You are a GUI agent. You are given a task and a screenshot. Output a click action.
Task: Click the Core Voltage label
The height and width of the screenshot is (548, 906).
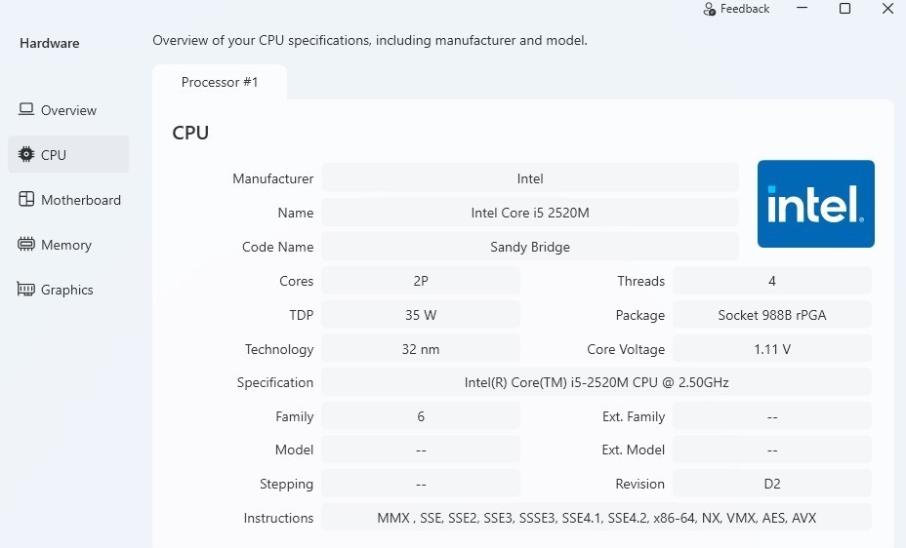[626, 348]
